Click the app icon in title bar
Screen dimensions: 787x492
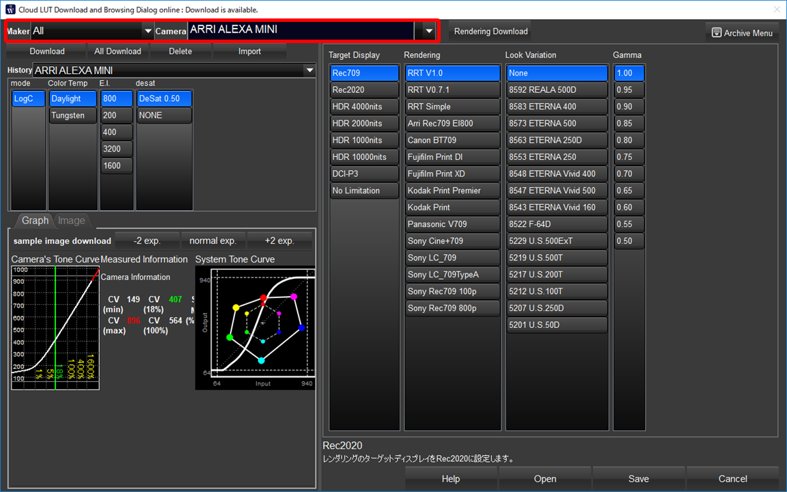[x=10, y=10]
